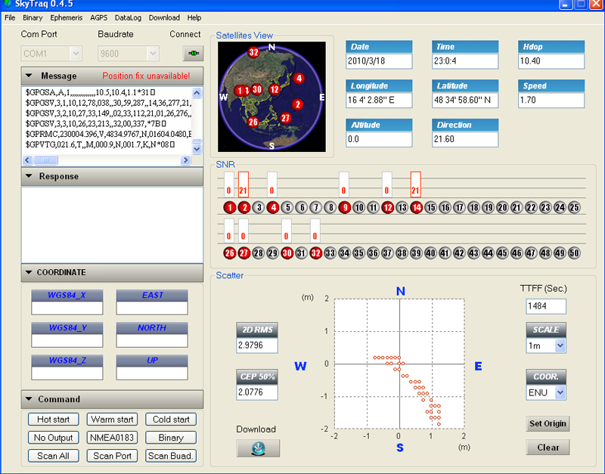Select satellite 27 on the globe view
Viewport: 605px width, 474px height.
(285, 118)
